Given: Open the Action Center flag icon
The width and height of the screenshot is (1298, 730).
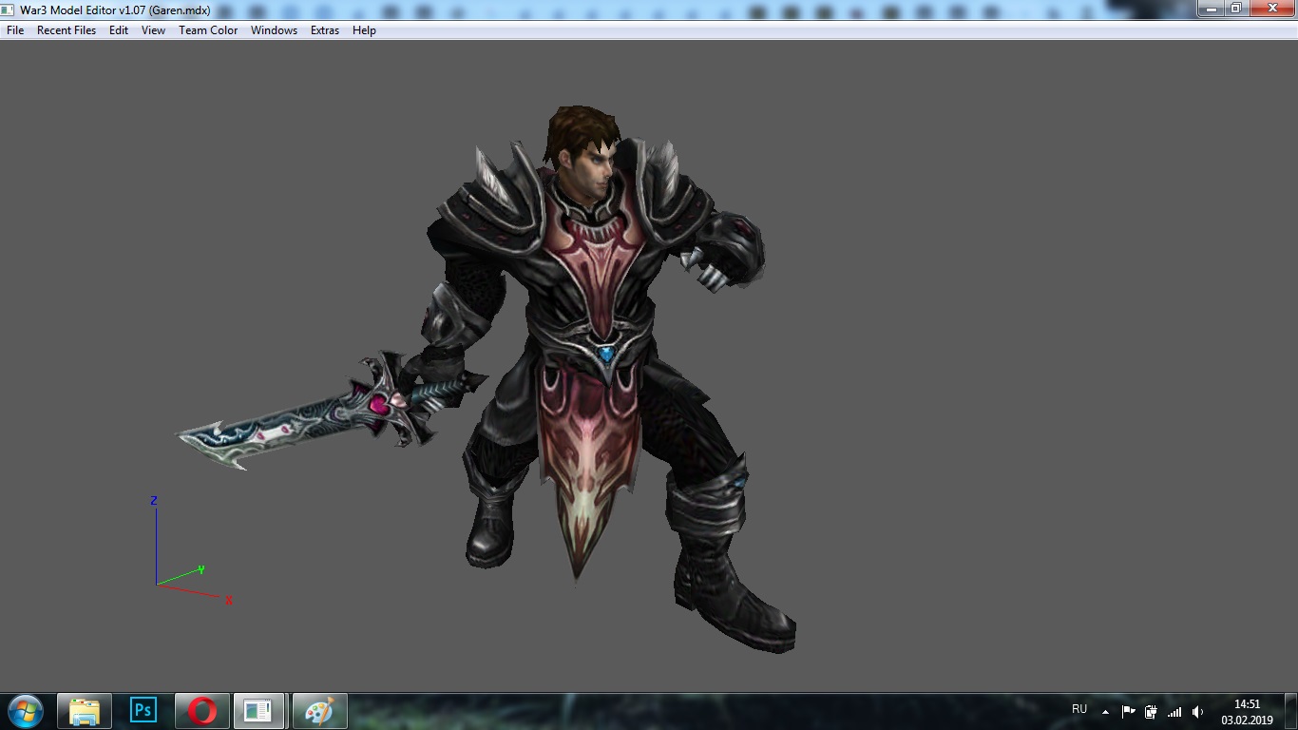Looking at the screenshot, I should coord(1128,712).
